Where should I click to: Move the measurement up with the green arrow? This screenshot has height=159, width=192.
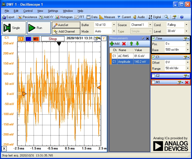131,44
